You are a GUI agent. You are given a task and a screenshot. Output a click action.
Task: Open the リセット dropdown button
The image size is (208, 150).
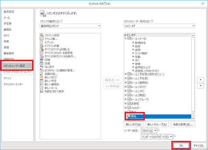149,130
